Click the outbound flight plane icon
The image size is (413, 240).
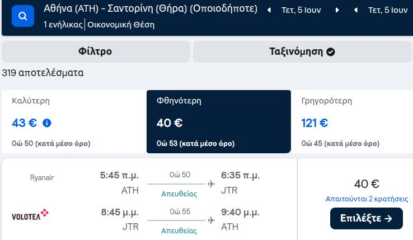click(211, 184)
